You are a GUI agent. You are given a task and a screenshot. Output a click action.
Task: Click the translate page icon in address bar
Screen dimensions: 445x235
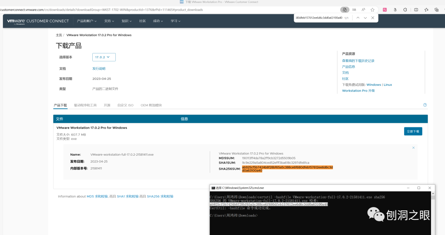tap(354, 9)
